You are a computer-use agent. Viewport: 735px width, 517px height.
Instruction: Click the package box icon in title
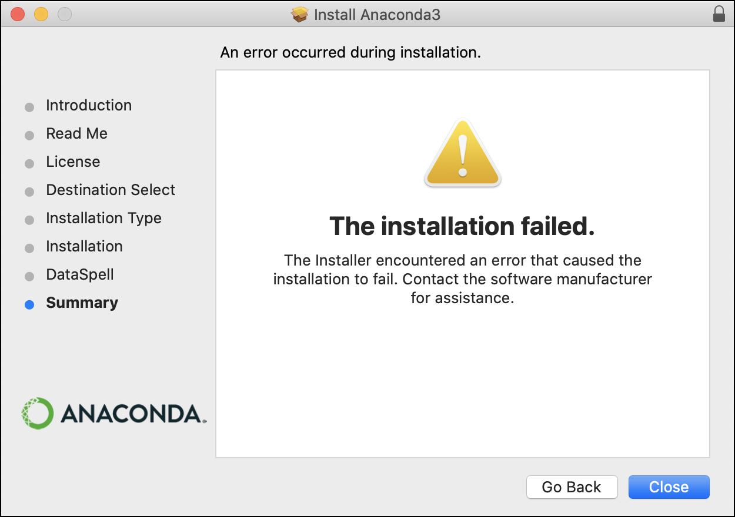point(300,14)
